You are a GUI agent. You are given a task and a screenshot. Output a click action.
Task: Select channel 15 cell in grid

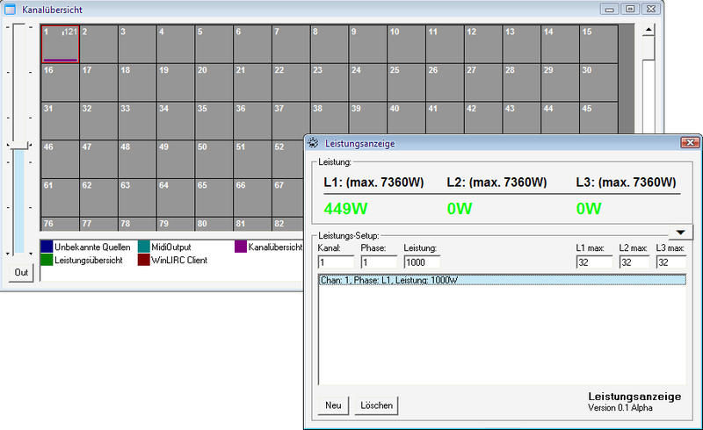(x=598, y=43)
